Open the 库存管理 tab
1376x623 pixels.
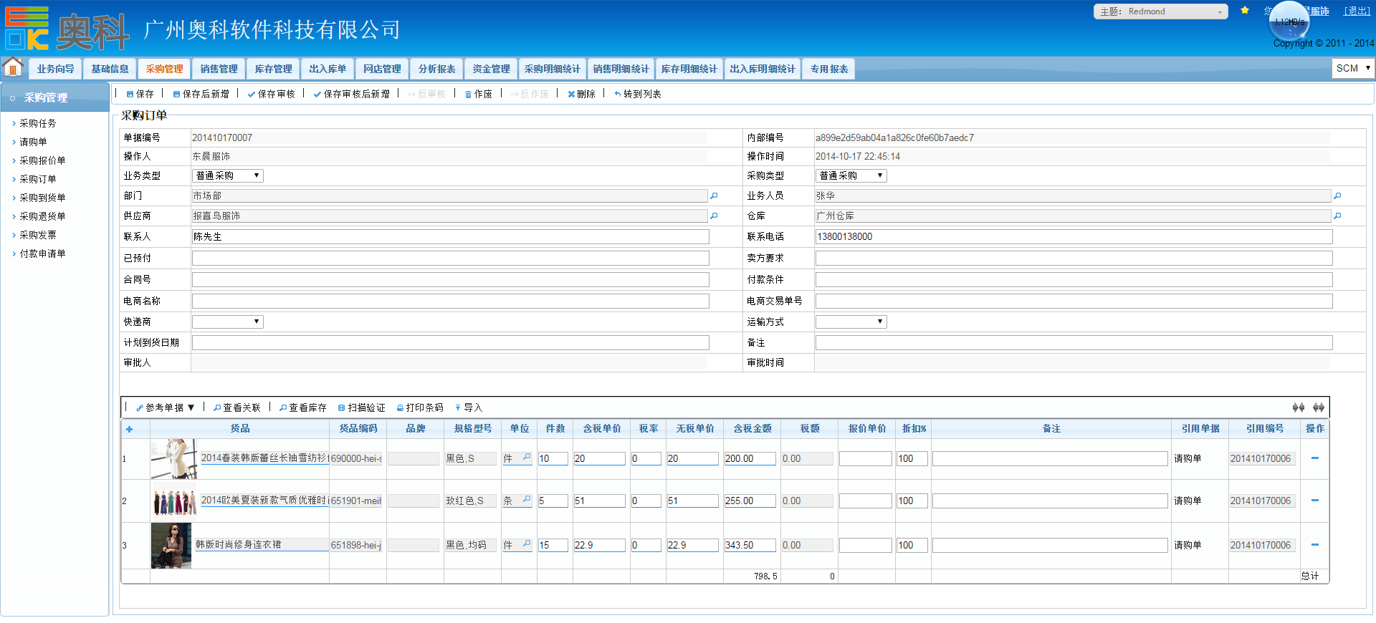[273, 69]
